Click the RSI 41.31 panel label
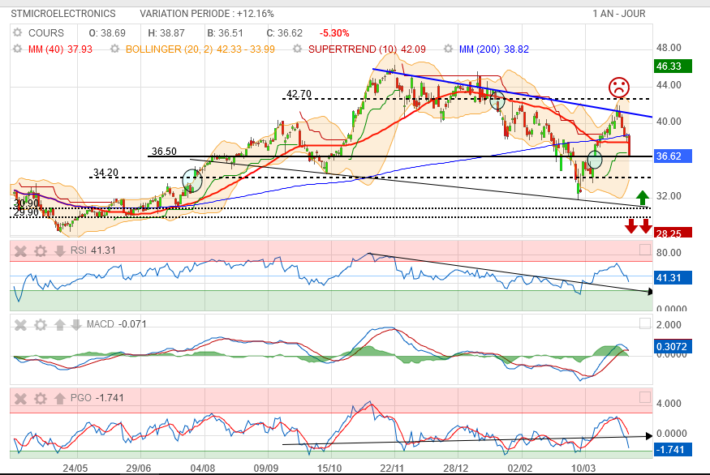The height and width of the screenshot is (475, 710). click(x=93, y=250)
